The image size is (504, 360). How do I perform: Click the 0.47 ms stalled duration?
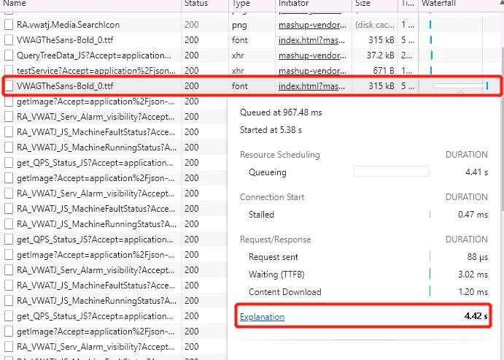473,215
